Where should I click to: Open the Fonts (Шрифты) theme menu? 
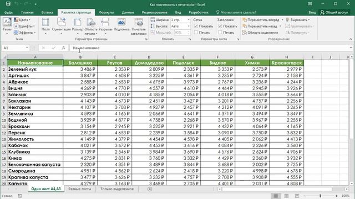(x=24, y=26)
